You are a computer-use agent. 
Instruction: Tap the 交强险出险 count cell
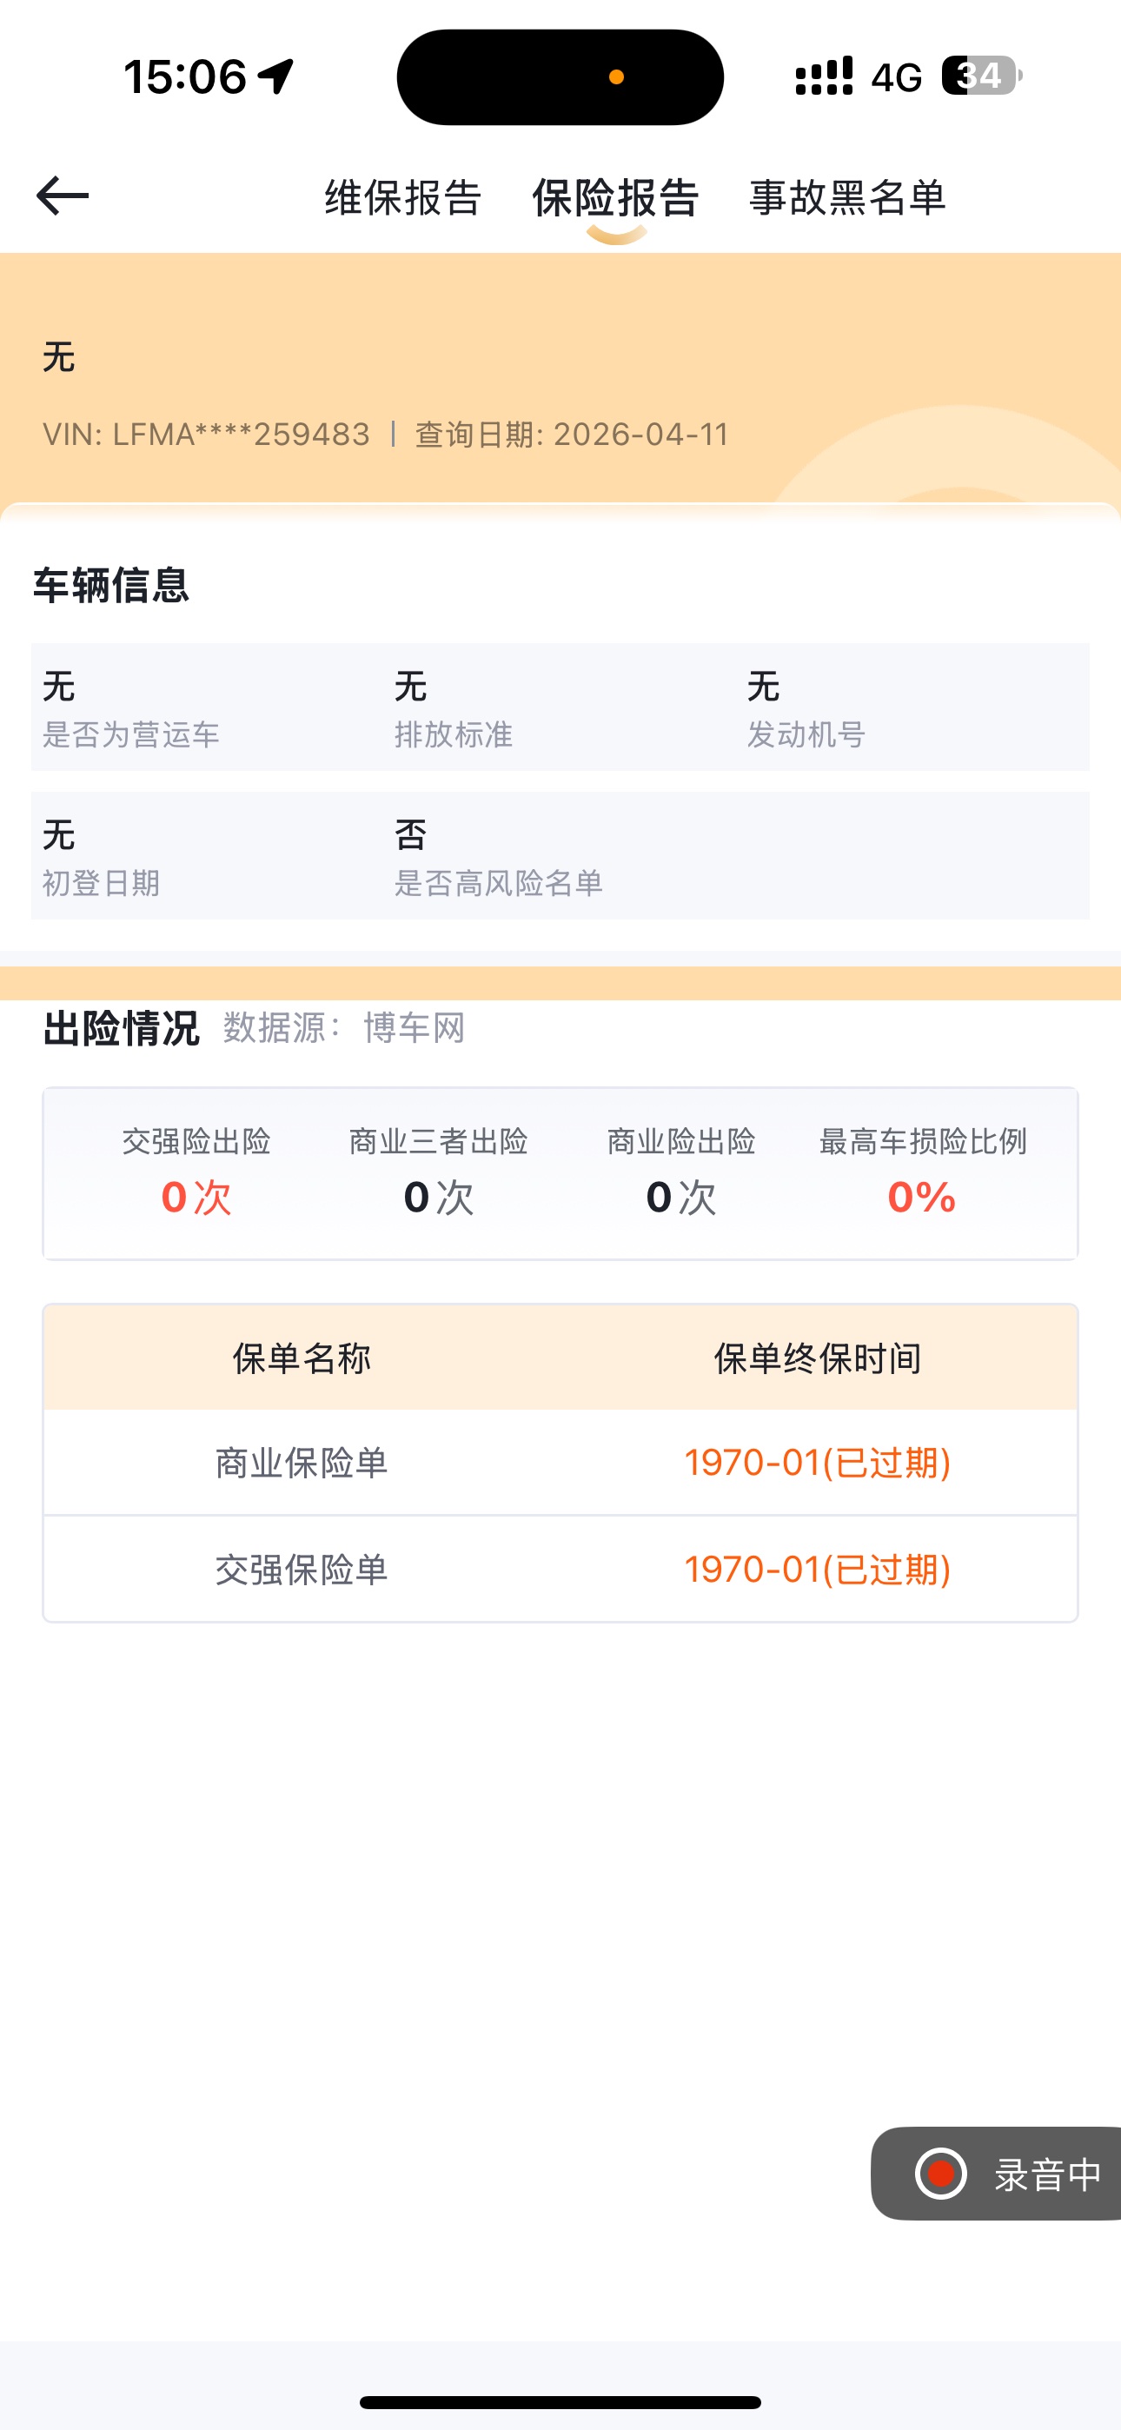point(196,1173)
